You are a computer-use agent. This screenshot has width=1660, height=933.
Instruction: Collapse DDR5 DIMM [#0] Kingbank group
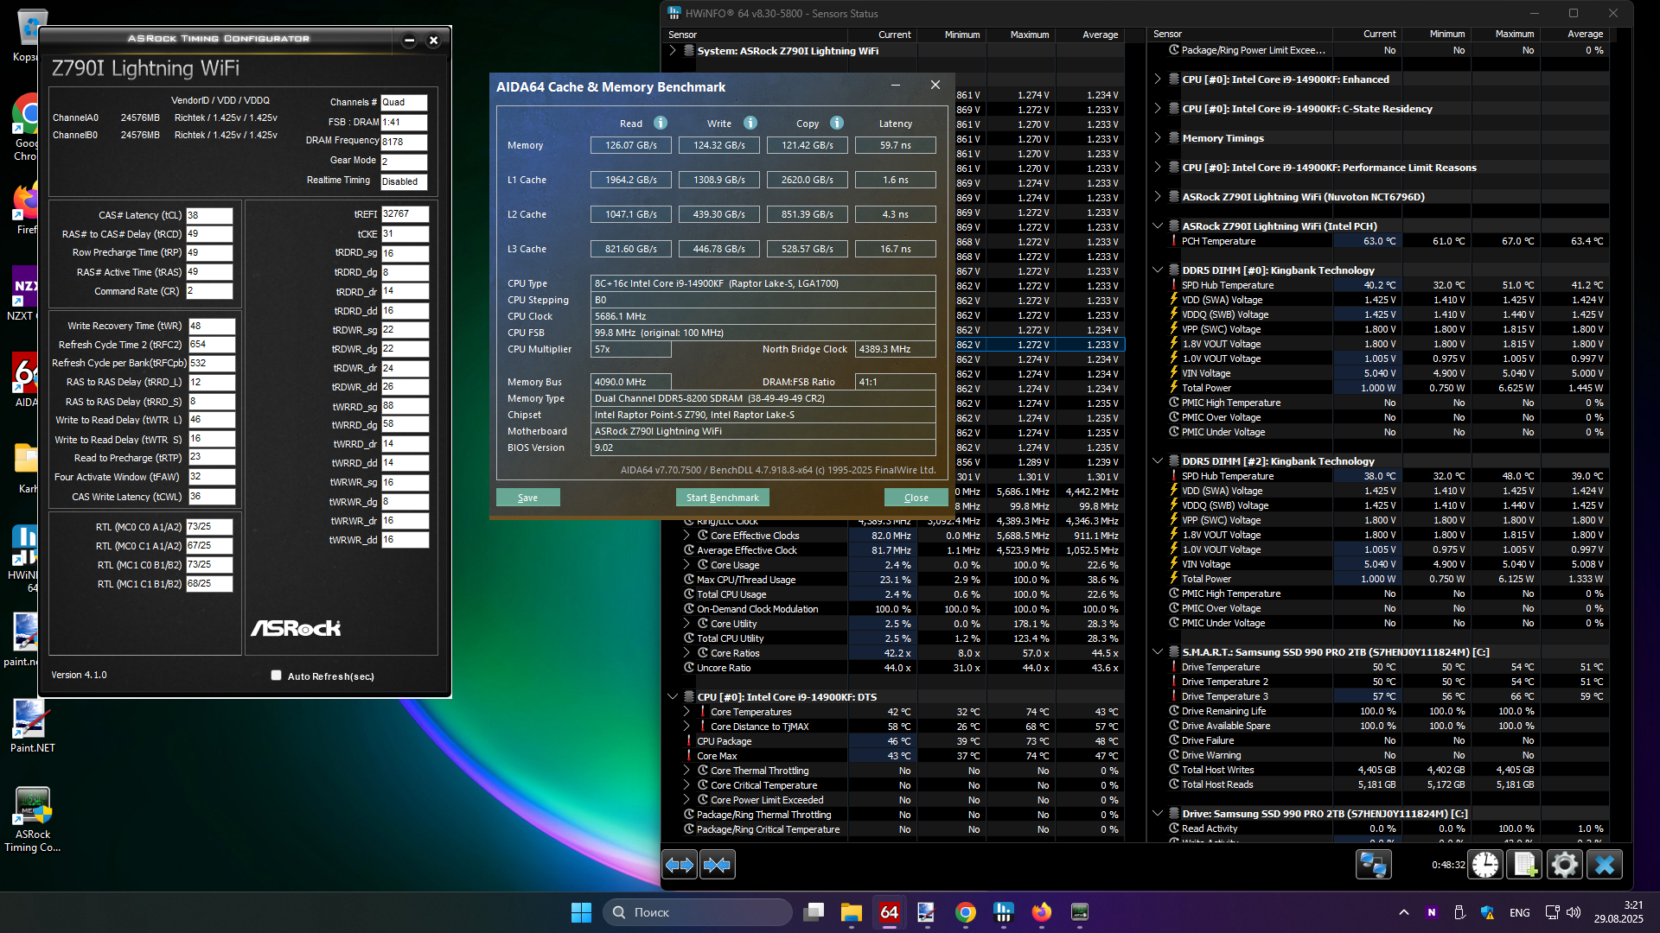[1158, 270]
